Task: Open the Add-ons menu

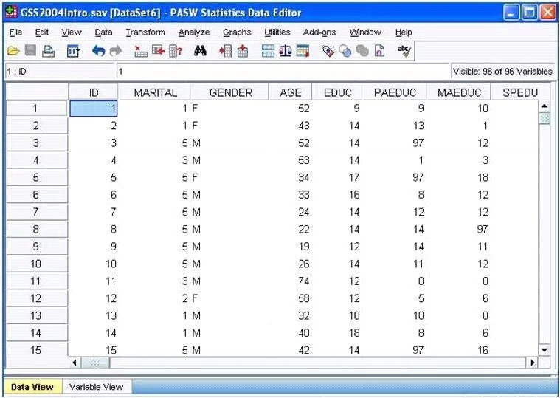Action: pos(319,32)
